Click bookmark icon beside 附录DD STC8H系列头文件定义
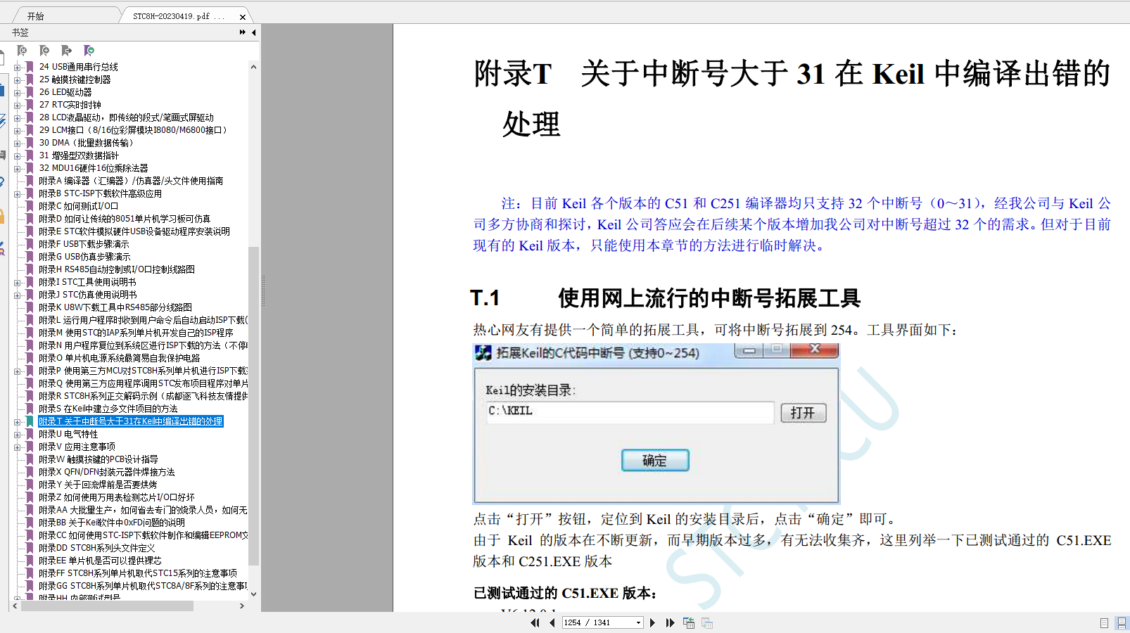Viewport: 1130px width, 633px height. pyautogui.click(x=30, y=548)
